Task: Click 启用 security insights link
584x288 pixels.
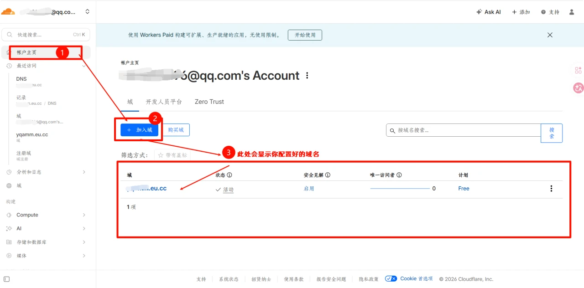Action: click(309, 189)
